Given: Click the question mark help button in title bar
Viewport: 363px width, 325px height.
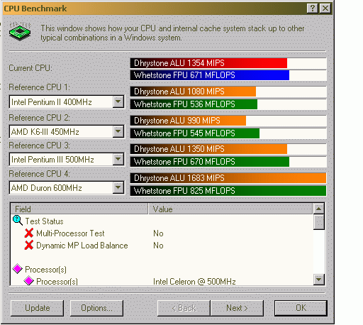Looking at the screenshot, I should tap(312, 9).
